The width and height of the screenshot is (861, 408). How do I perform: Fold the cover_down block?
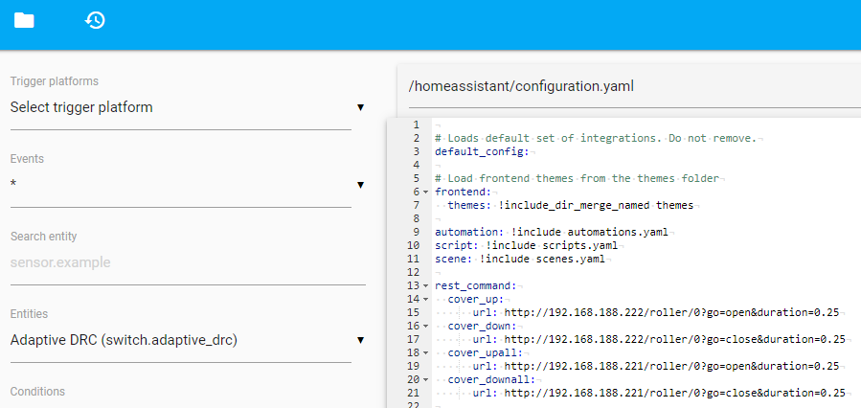pyautogui.click(x=426, y=326)
